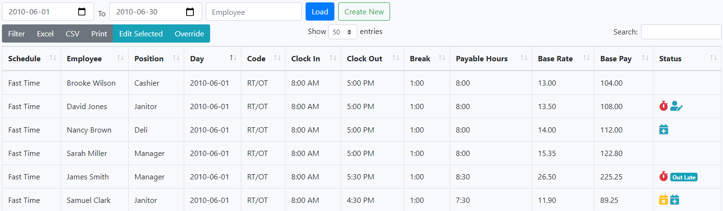Open start date calendar picker icon
Image resolution: width=723 pixels, height=211 pixels.
tap(82, 12)
